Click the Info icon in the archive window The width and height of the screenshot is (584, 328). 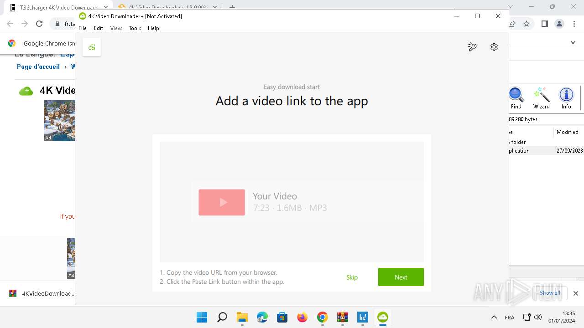[566, 98]
